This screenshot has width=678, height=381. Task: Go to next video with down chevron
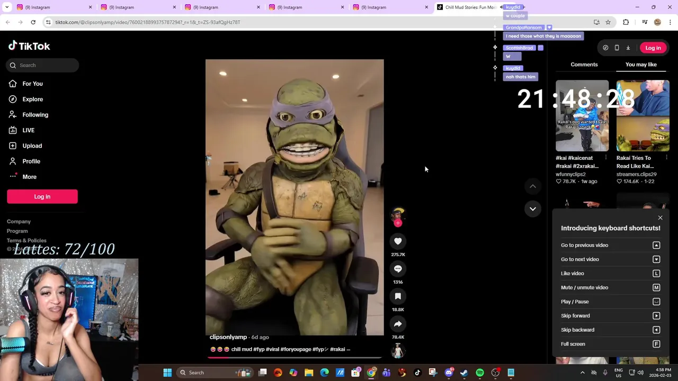pos(533,209)
